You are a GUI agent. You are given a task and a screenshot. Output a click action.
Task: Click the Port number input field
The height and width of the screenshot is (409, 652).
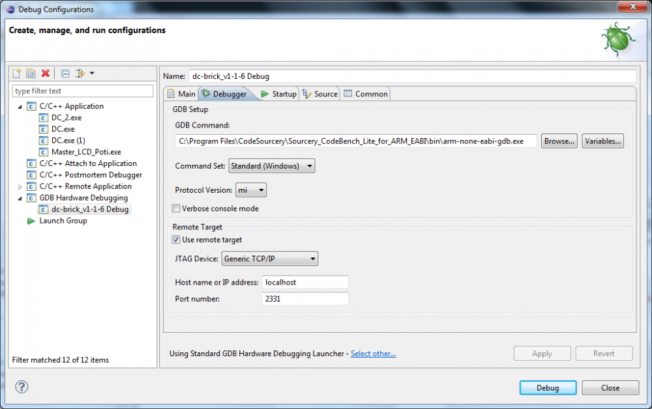coord(304,299)
